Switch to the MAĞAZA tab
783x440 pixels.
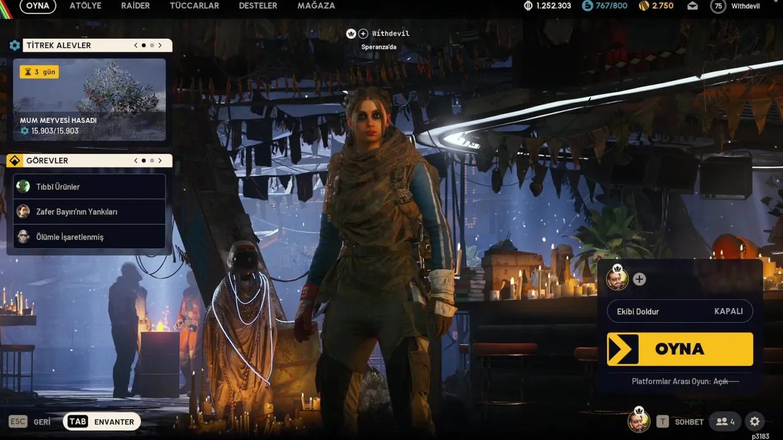pos(316,6)
